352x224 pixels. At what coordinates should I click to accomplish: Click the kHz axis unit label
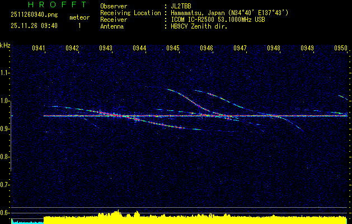click(x=6, y=45)
